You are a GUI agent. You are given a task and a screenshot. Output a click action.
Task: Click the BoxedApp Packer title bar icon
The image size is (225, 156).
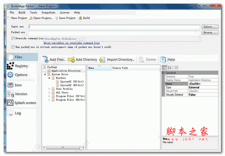[8, 6]
